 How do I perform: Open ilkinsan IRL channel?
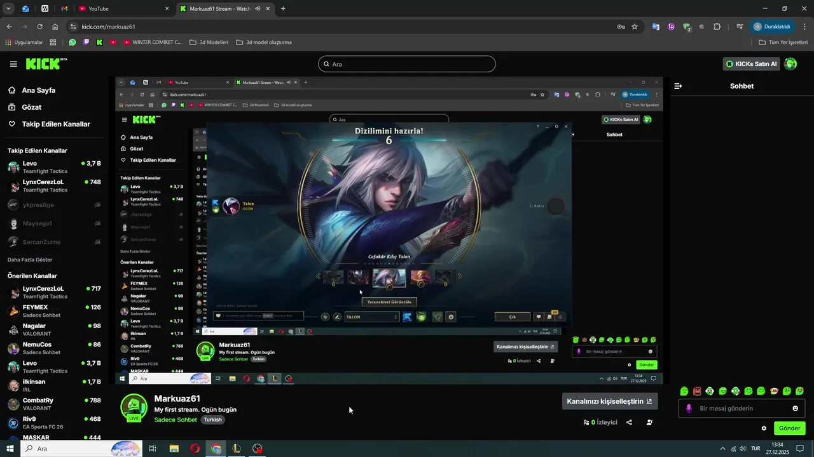[54, 385]
